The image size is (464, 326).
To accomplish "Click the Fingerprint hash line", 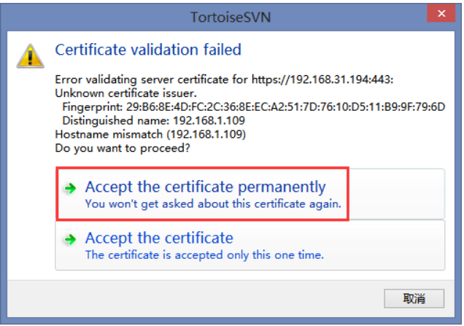I will 254,106.
